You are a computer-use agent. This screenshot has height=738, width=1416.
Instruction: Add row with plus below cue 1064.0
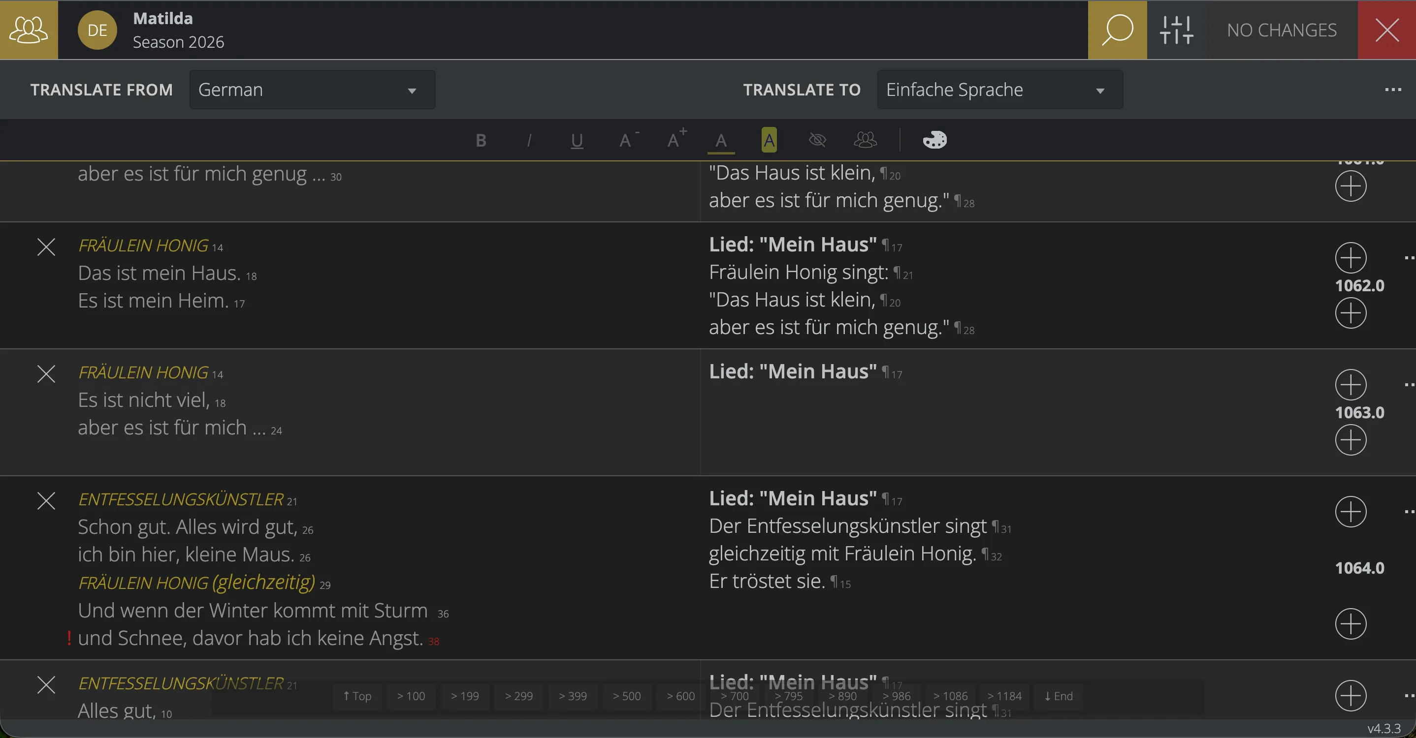point(1351,623)
